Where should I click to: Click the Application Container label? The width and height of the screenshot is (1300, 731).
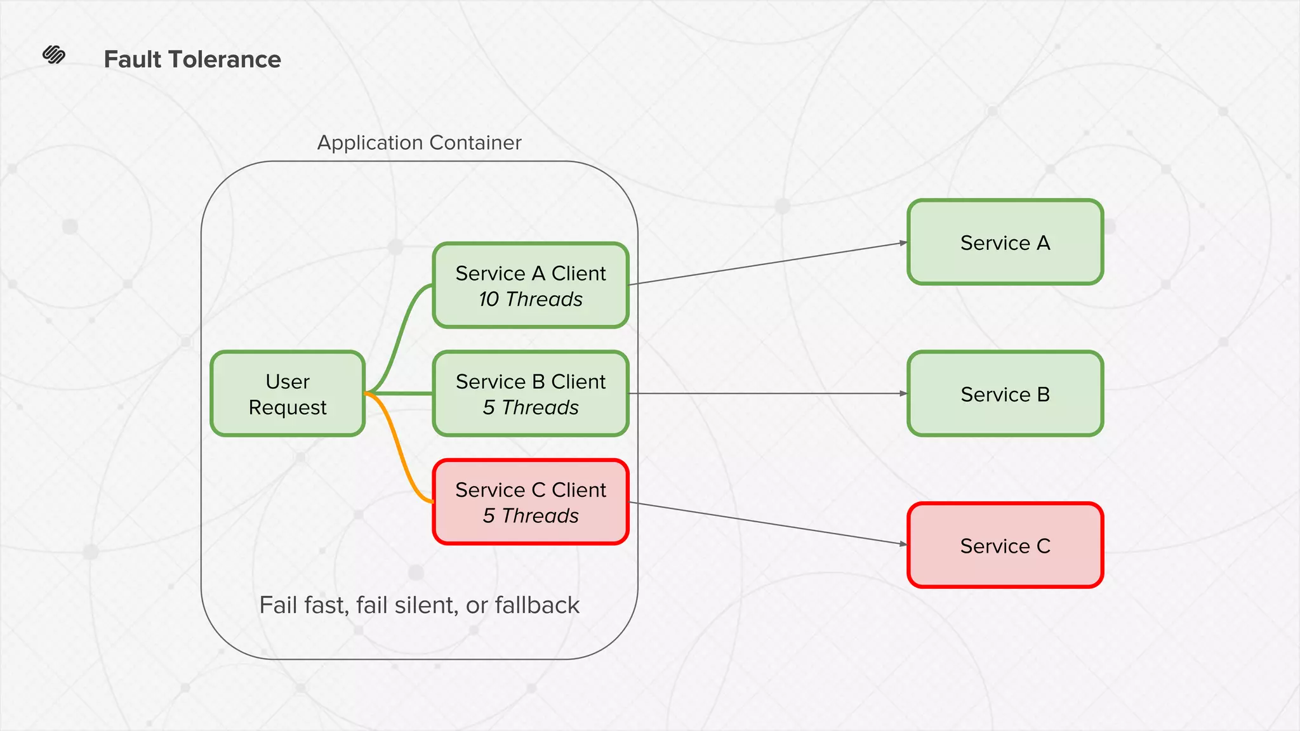tap(419, 143)
